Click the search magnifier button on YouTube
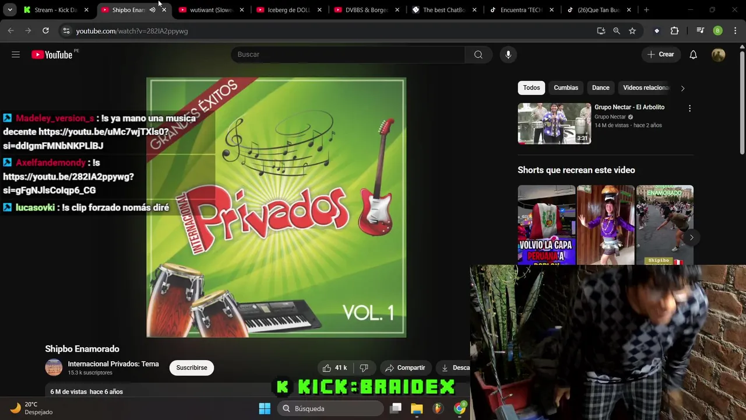Screen dimensions: 746x420 tap(478, 54)
